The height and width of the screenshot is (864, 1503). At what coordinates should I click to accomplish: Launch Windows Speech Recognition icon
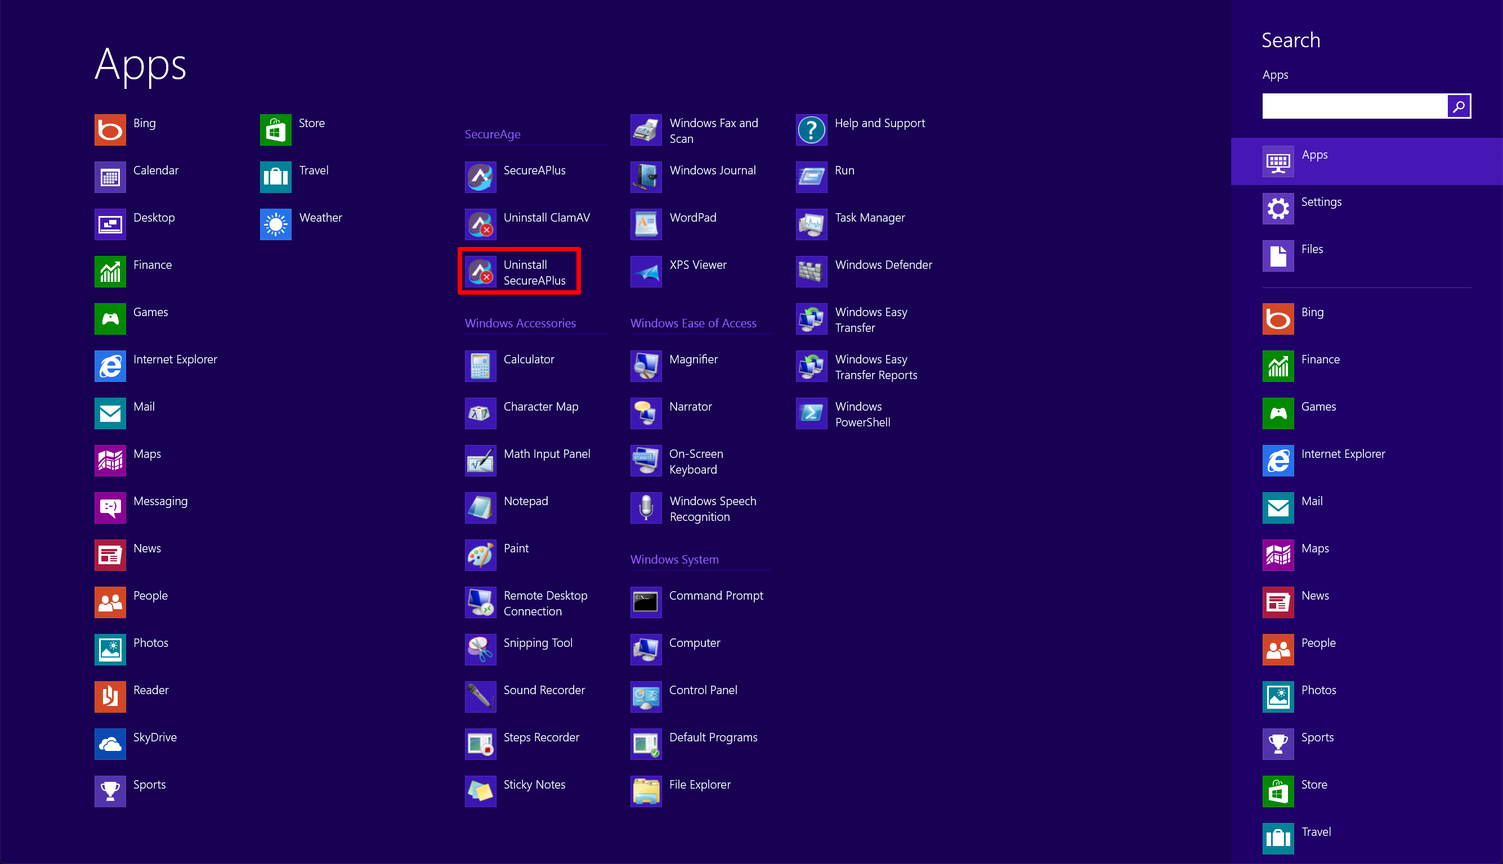(646, 507)
